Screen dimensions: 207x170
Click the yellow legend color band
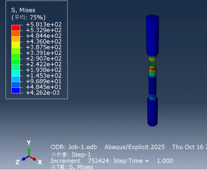pyautogui.click(x=16, y=45)
